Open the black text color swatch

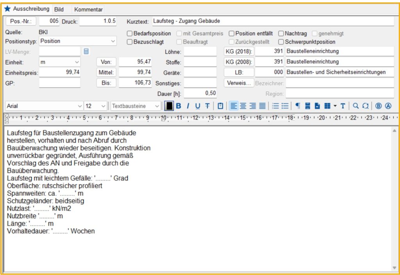(x=169, y=106)
